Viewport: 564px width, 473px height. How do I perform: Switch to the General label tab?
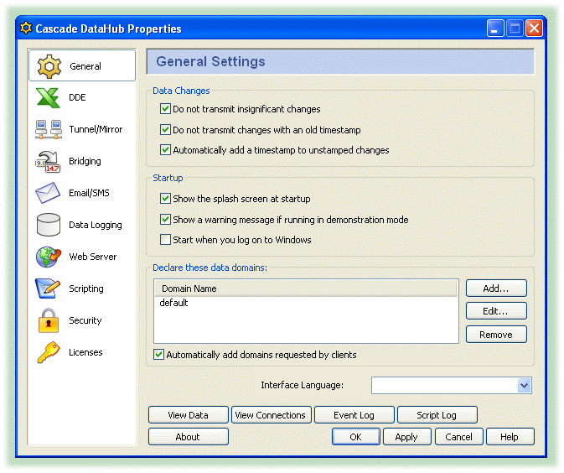point(85,66)
